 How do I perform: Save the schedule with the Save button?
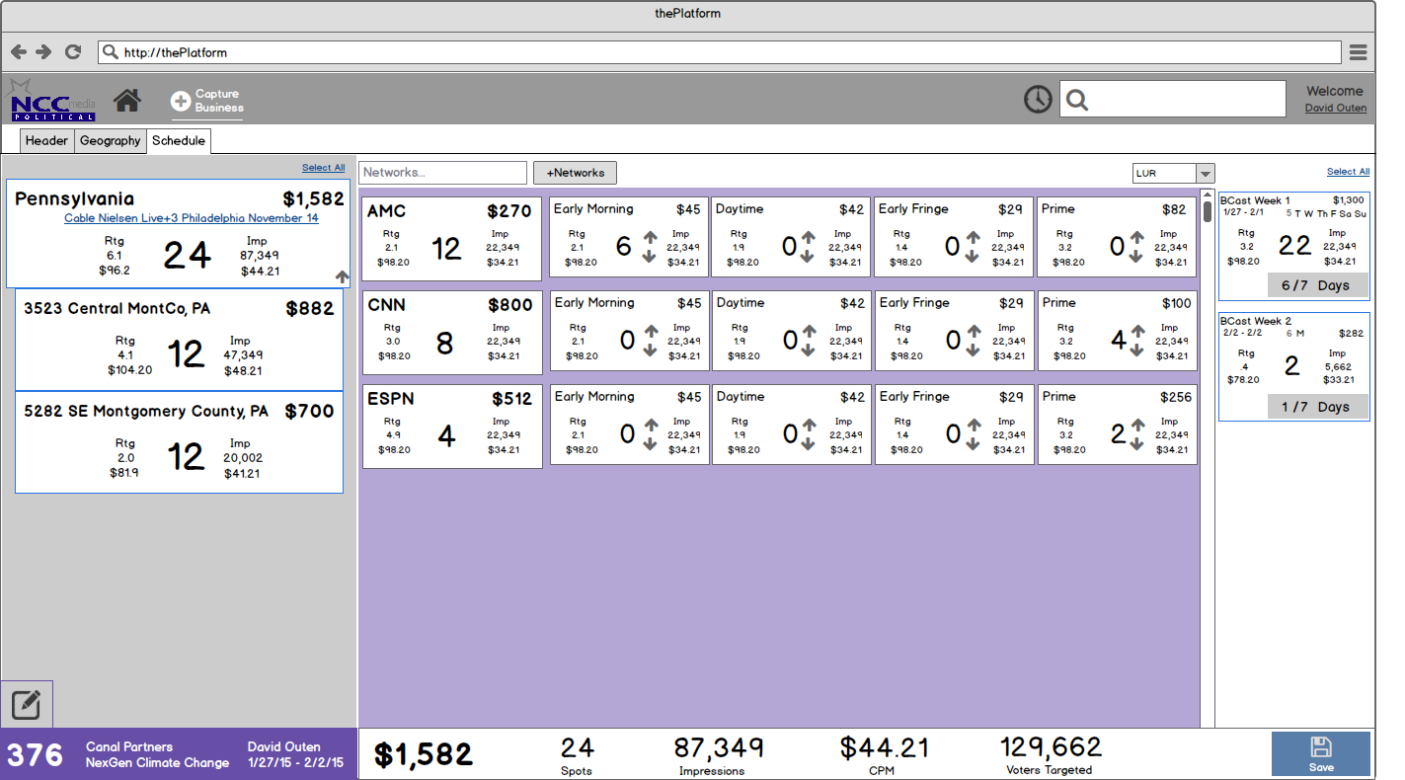click(1320, 753)
